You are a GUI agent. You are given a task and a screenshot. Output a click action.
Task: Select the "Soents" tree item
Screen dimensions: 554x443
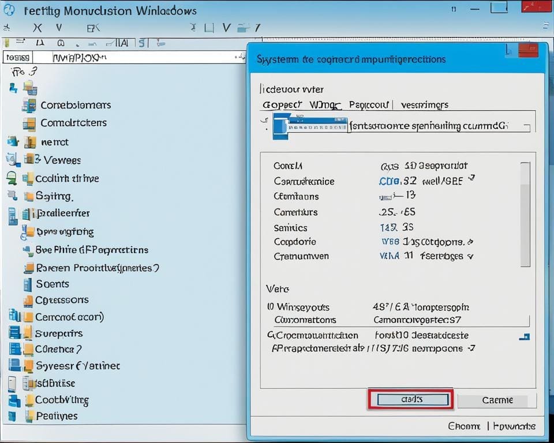click(53, 284)
